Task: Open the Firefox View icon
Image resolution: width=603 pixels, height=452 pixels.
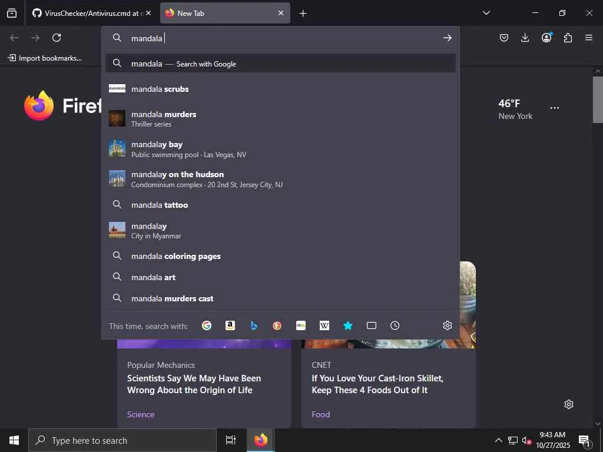Action: 12,13
